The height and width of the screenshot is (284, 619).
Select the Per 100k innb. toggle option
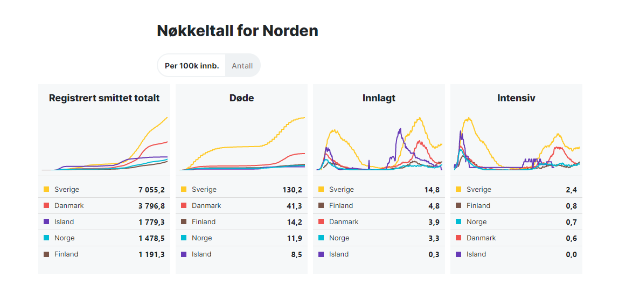pyautogui.click(x=192, y=66)
